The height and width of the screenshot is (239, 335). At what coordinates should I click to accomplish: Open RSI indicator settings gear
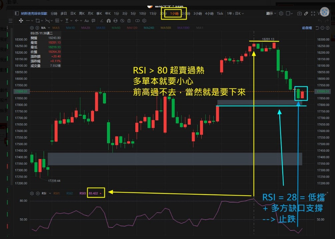coord(32,193)
